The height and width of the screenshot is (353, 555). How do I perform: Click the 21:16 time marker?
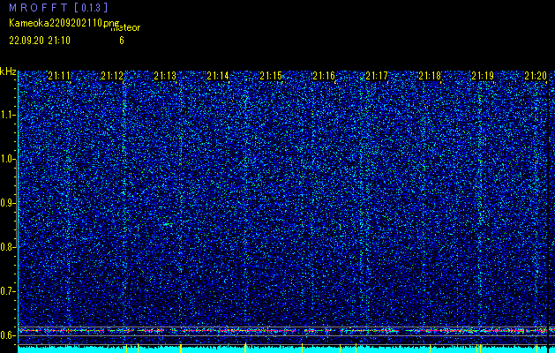[x=324, y=76]
